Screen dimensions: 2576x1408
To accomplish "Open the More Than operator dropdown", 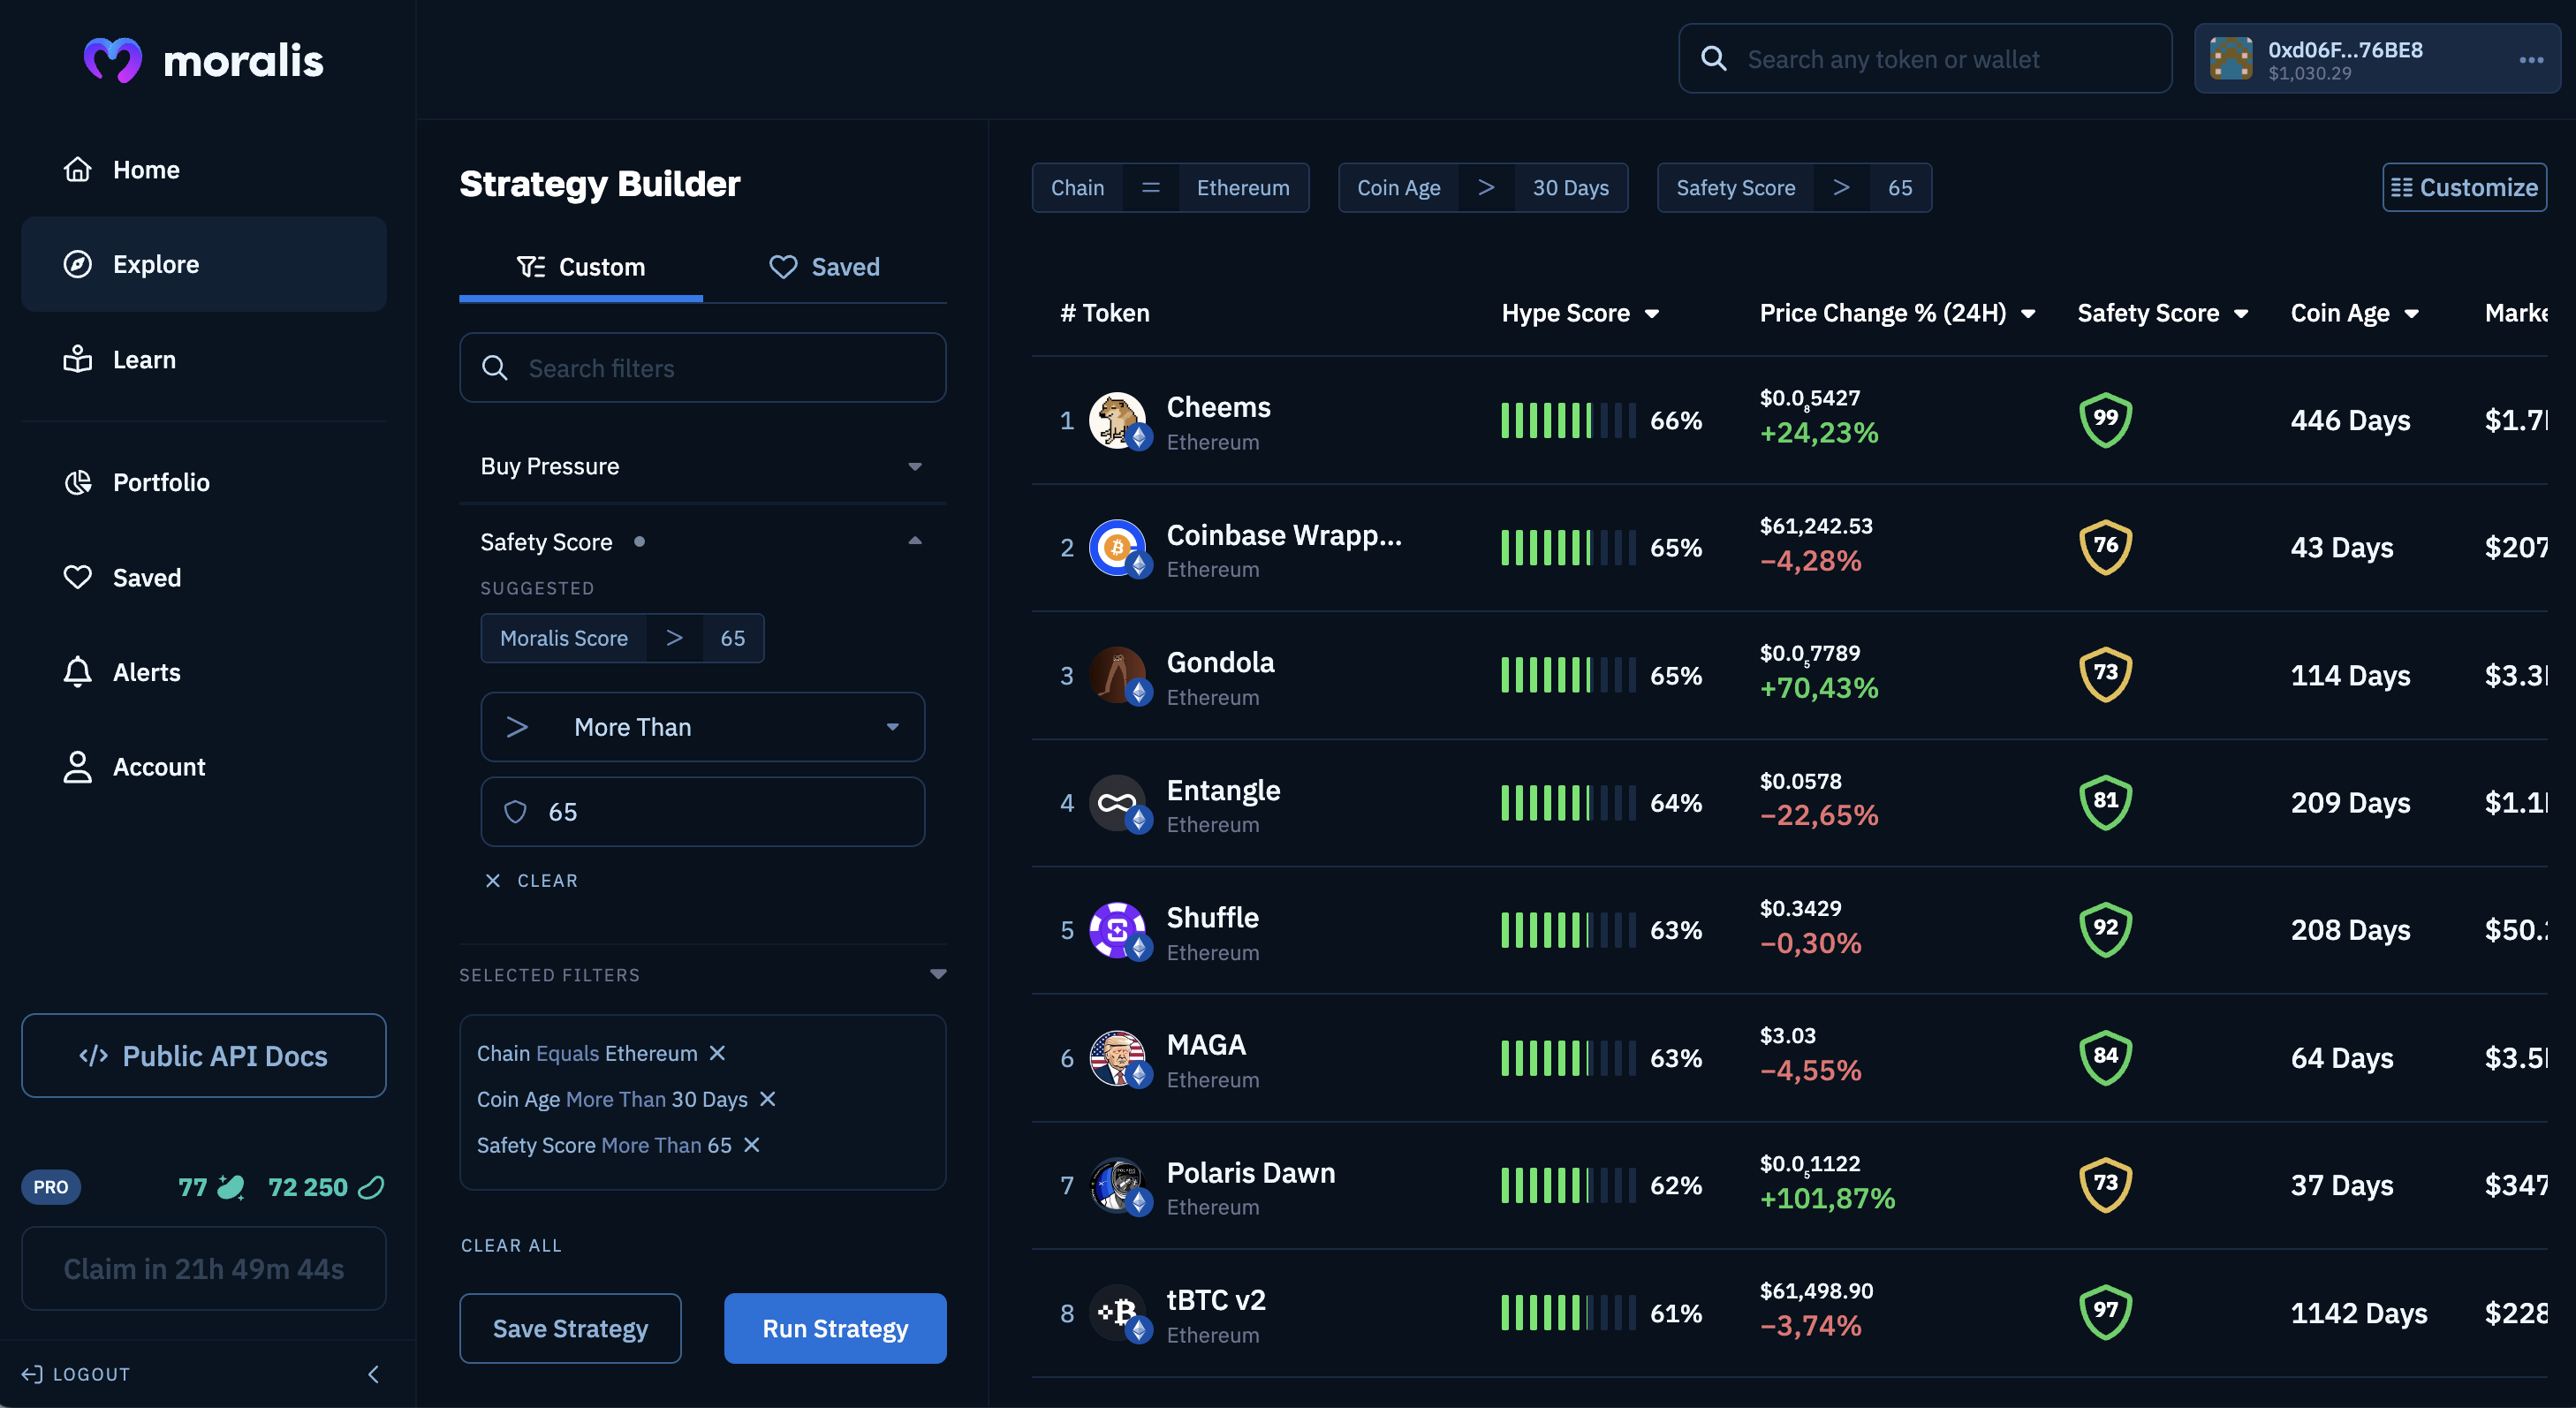I will pyautogui.click(x=703, y=727).
